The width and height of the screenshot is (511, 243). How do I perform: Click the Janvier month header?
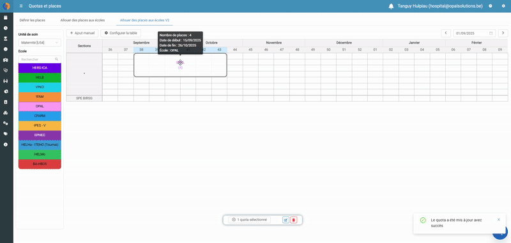coord(414,43)
